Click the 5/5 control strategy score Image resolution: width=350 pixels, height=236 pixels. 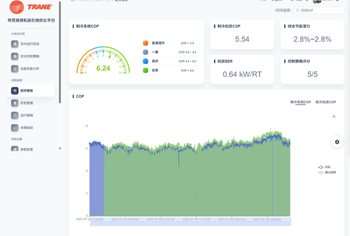312,74
